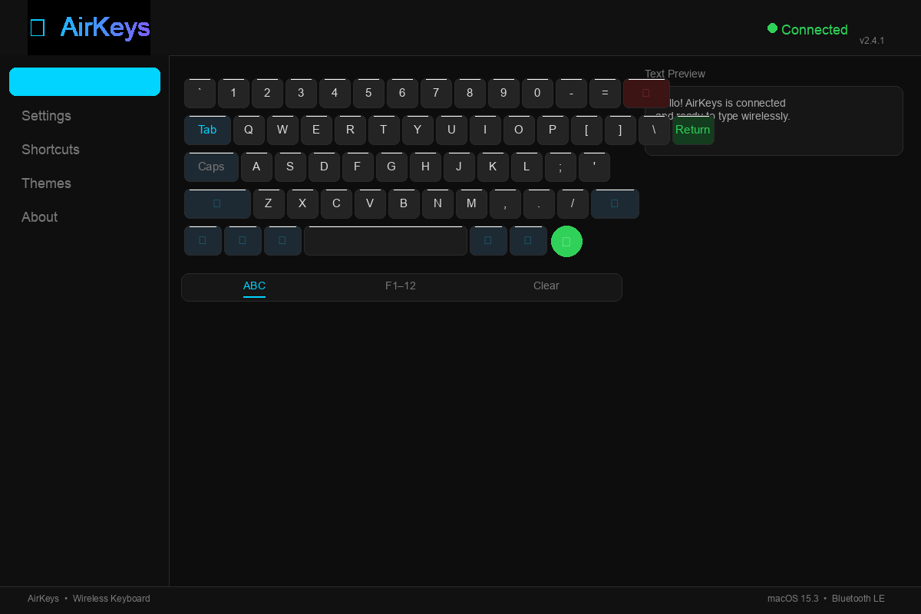This screenshot has height=614, width=921.
Task: Click the green connection status dot
Action: coord(772,28)
